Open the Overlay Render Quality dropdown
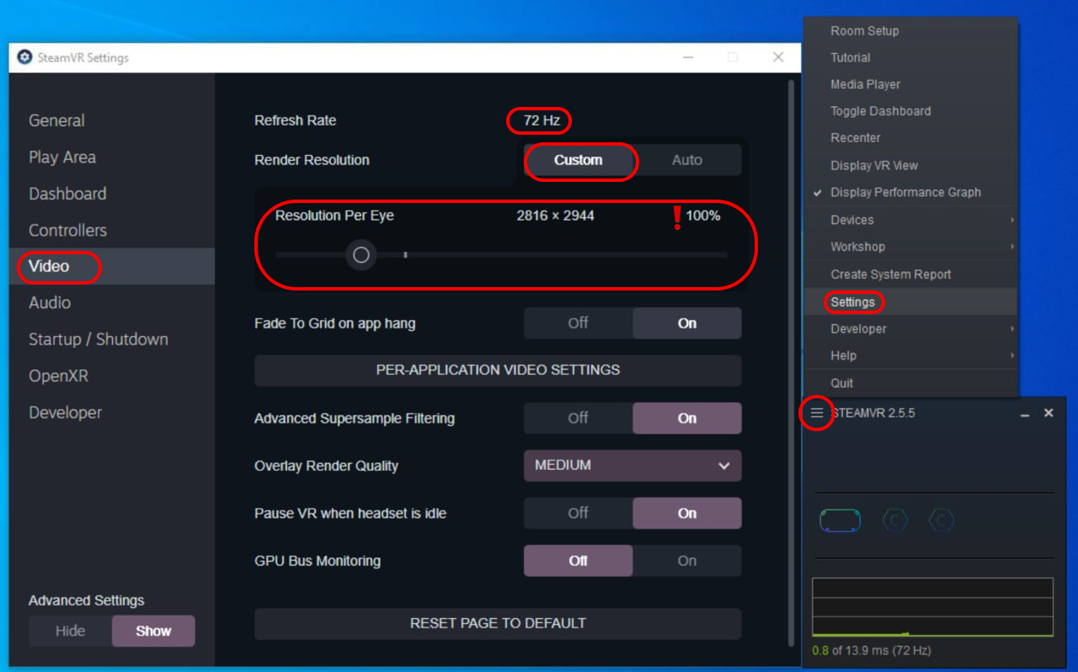The height and width of the screenshot is (672, 1078). click(x=632, y=466)
